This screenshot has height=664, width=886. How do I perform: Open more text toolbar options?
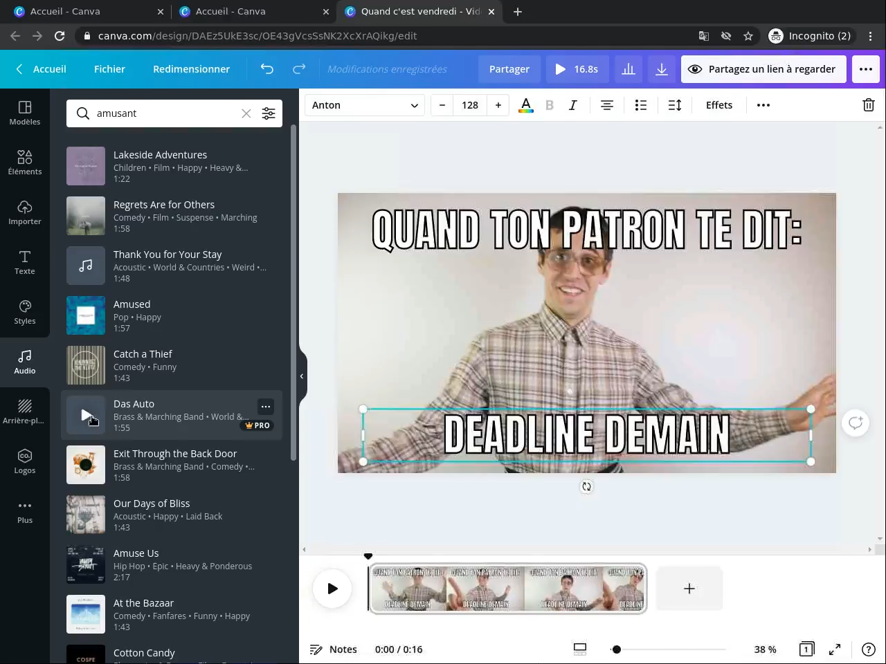click(763, 105)
